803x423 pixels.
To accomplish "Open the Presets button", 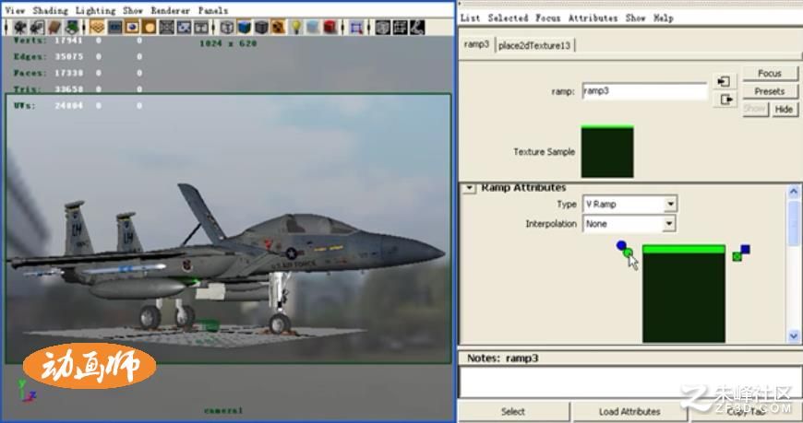I will tap(770, 91).
